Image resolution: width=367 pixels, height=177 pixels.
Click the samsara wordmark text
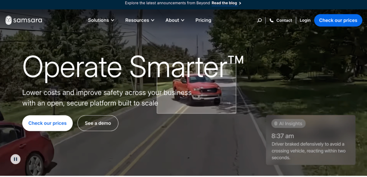click(28, 20)
